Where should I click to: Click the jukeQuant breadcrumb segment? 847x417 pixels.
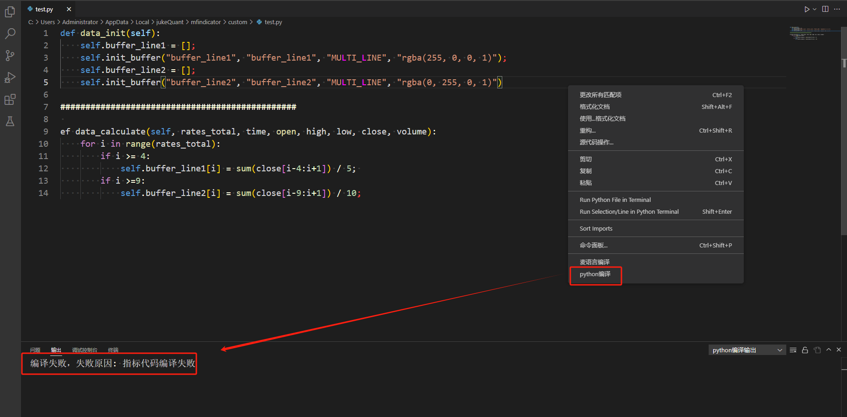[x=170, y=22]
